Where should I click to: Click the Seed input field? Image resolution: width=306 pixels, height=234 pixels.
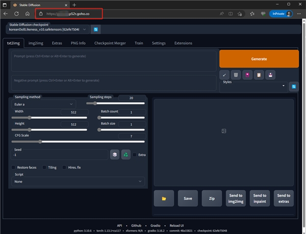(x=59, y=155)
